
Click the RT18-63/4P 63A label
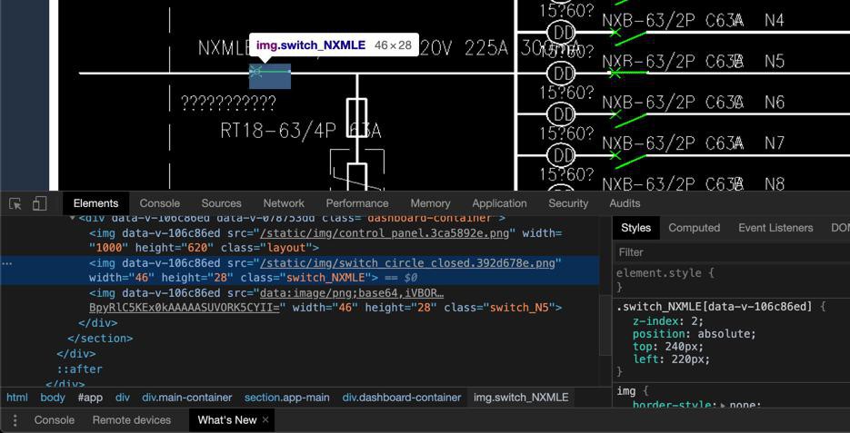tap(301, 131)
